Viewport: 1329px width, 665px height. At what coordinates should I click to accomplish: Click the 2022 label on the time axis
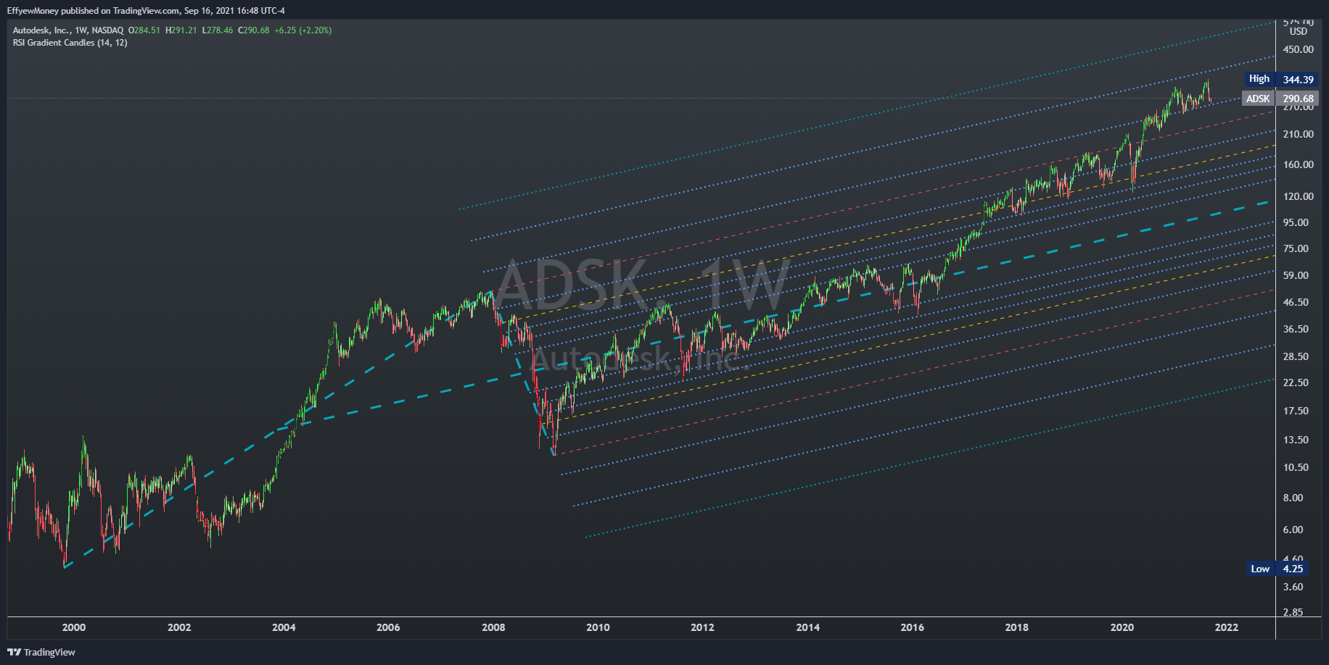[x=1227, y=627]
